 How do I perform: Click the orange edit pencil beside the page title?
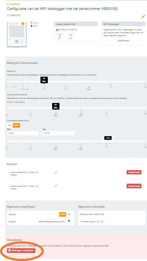point(143,16)
